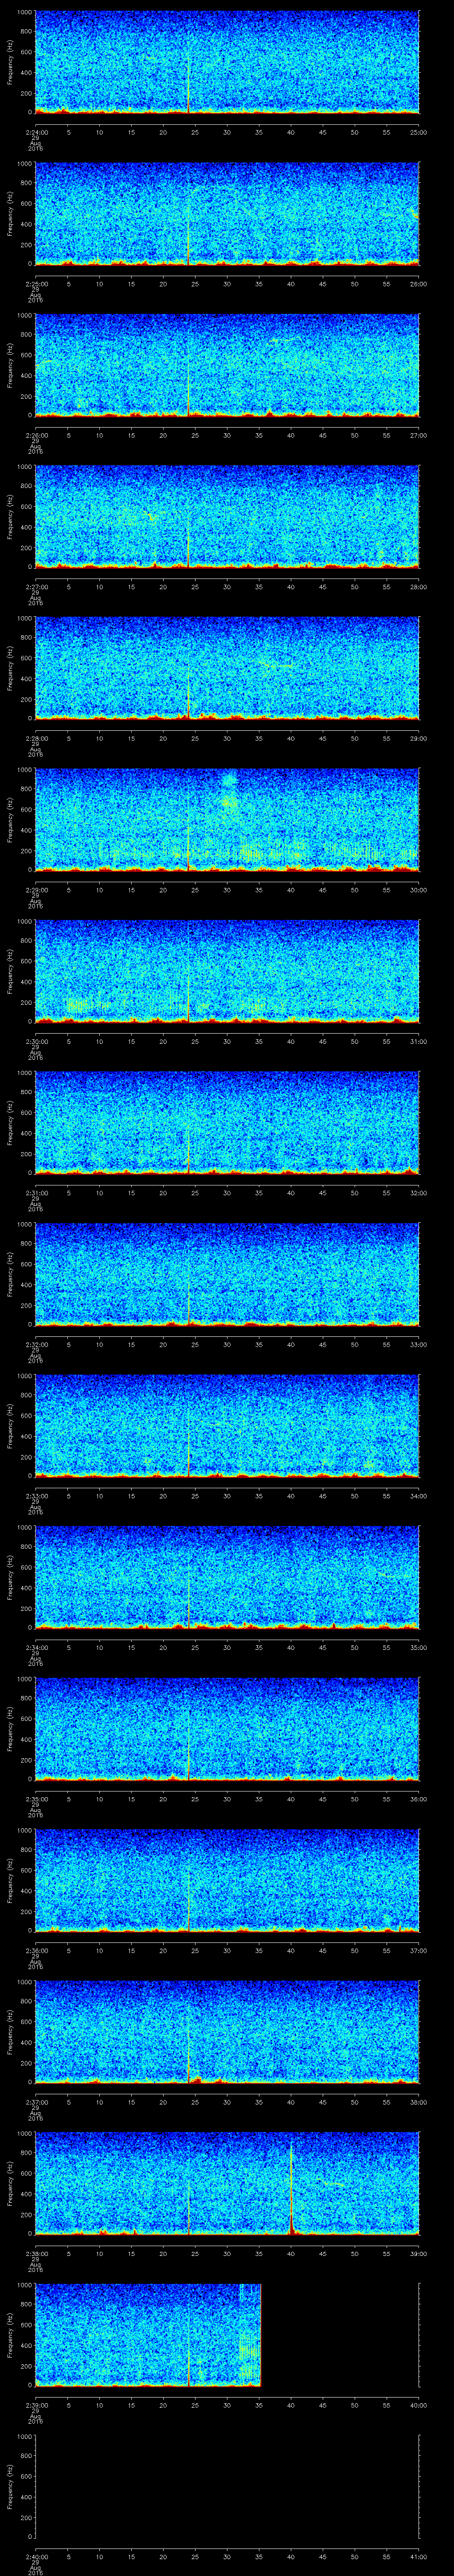
Task: Click the 31:00 end time label
Action: tap(419, 1041)
